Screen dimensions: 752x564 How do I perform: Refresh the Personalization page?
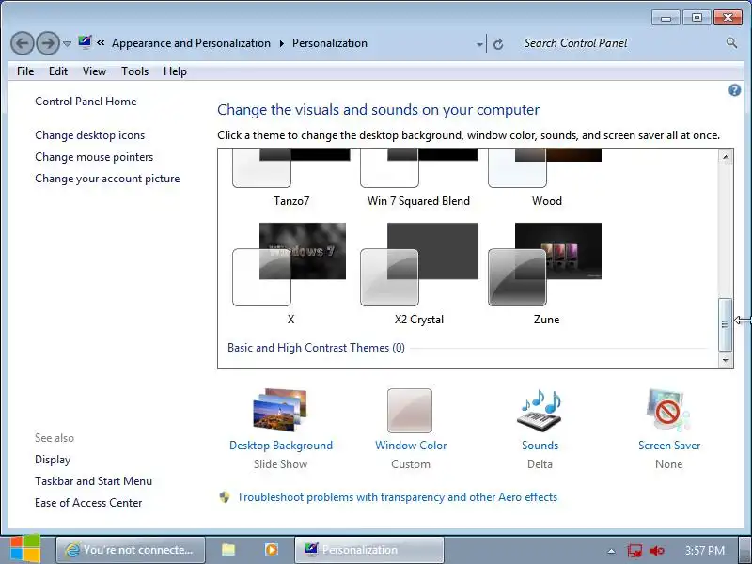498,44
